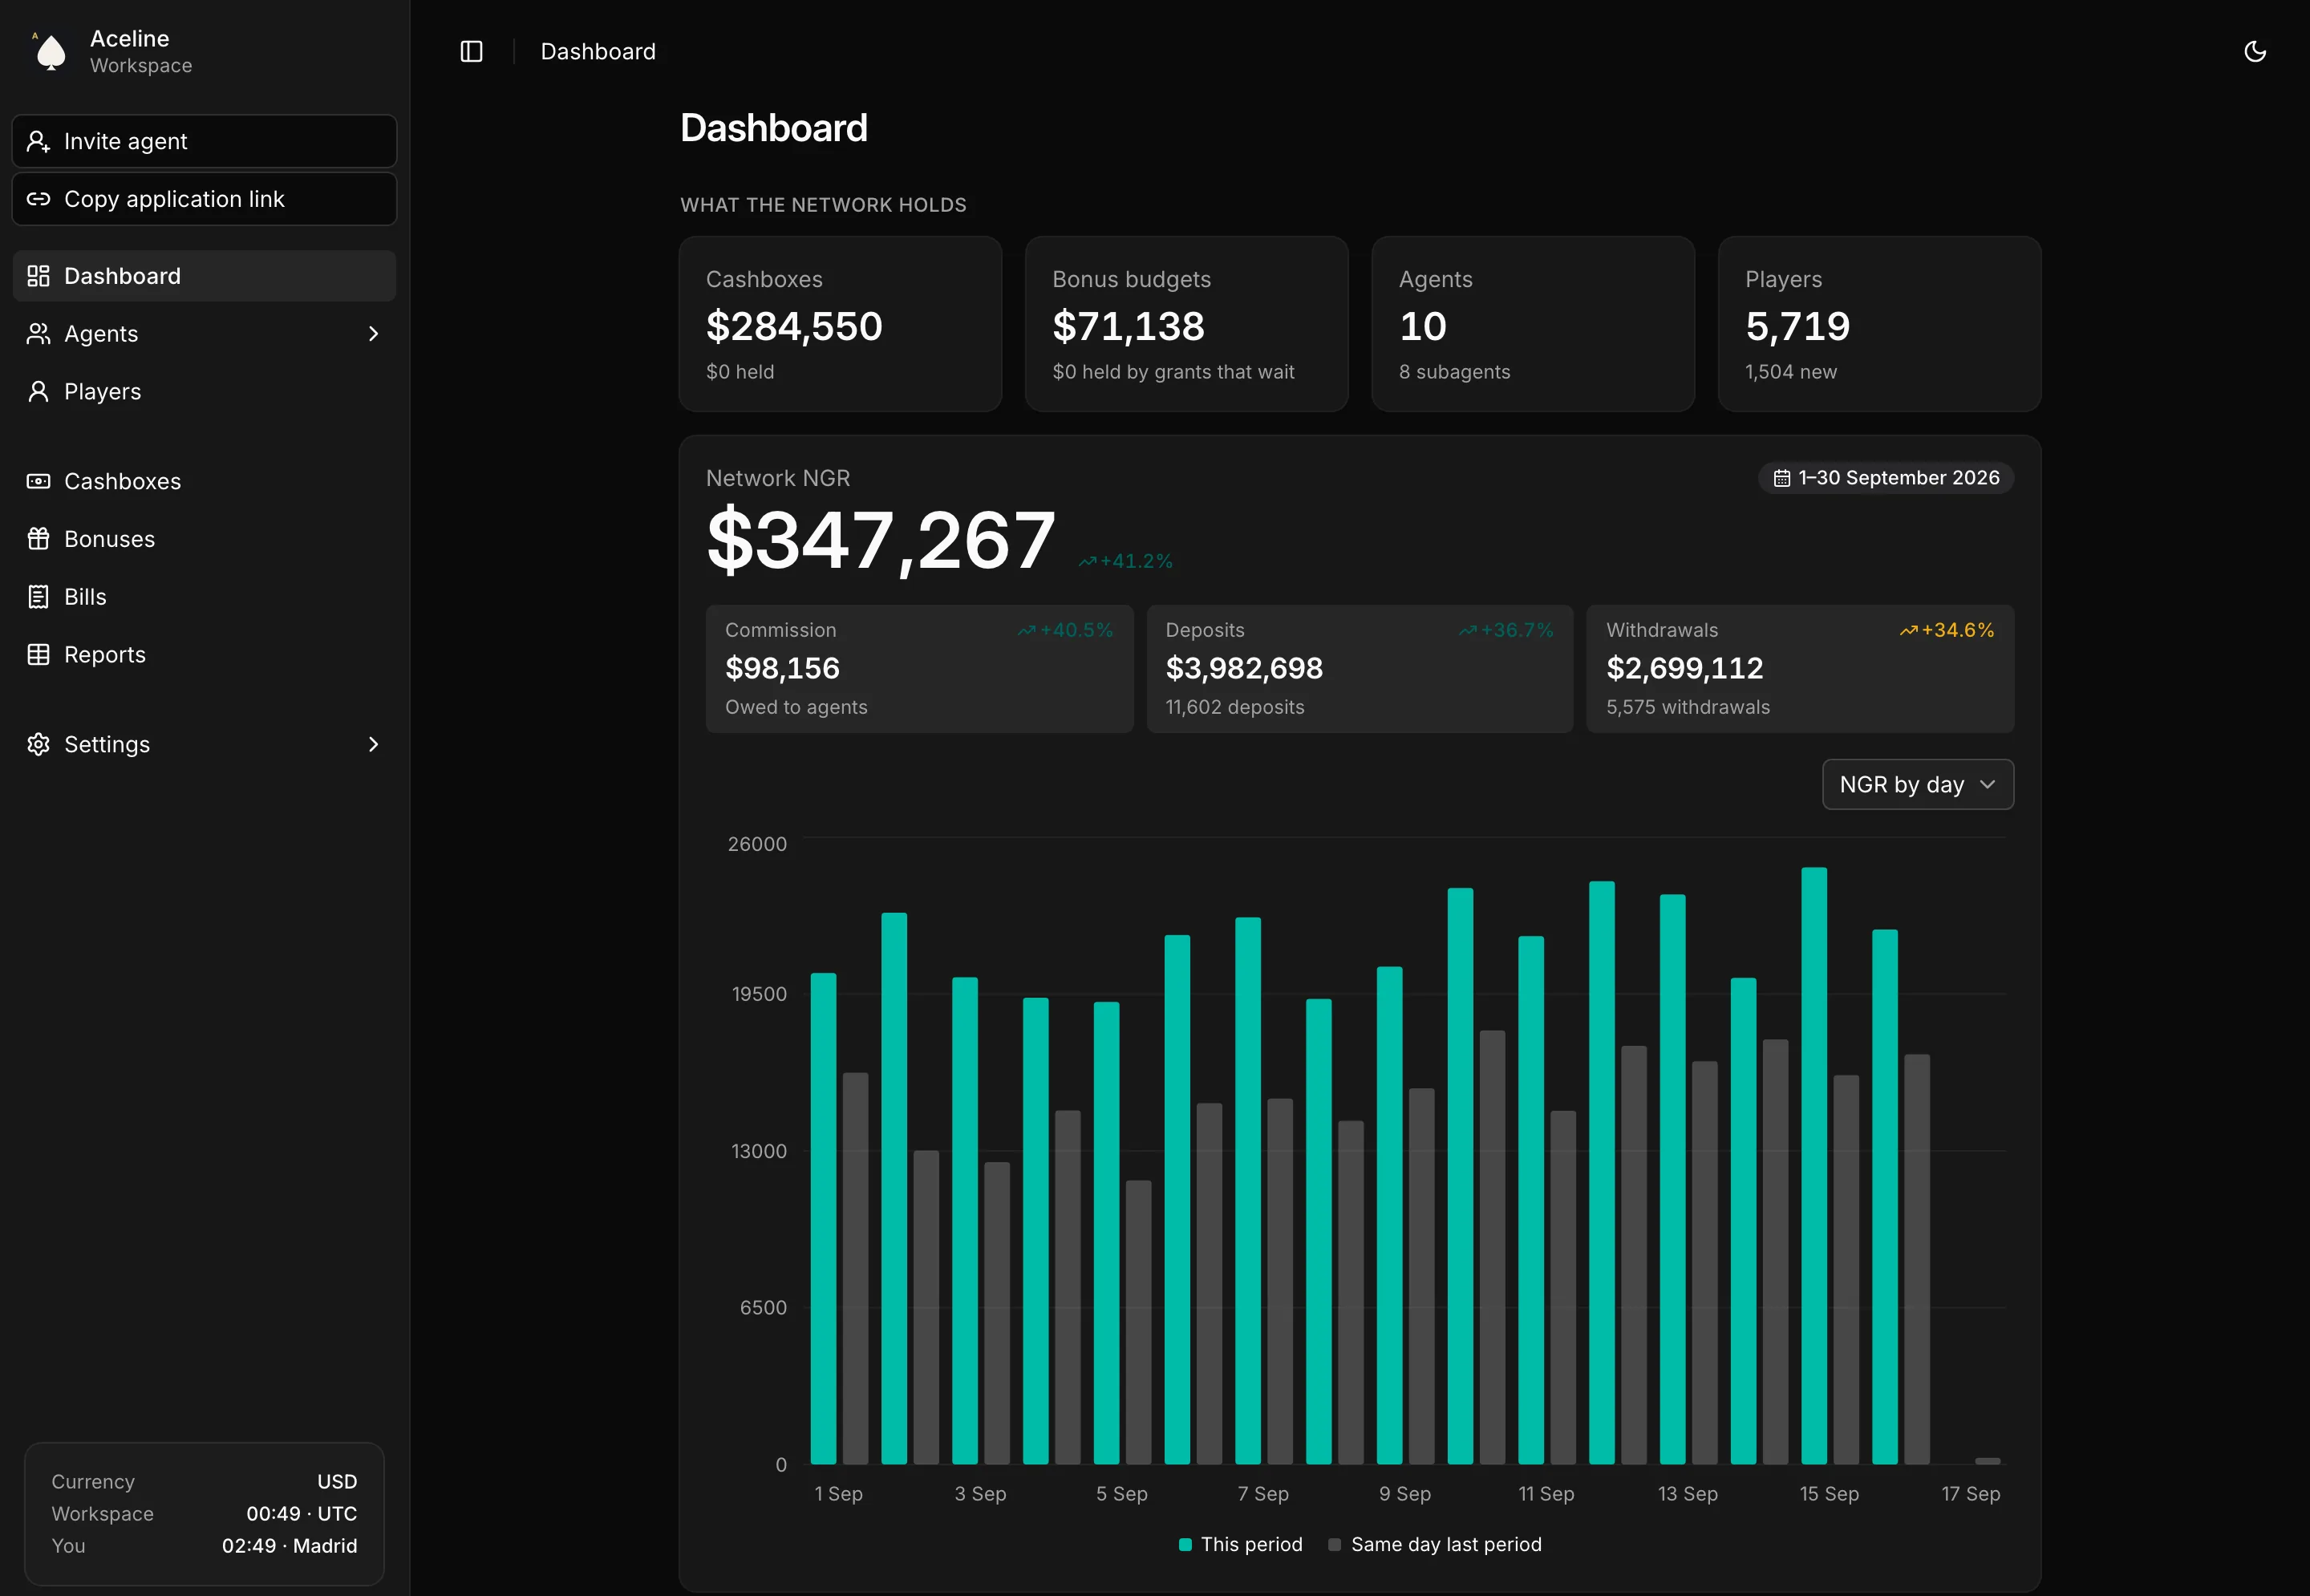Open the Agents card showing 10
This screenshot has height=1596, width=2310.
[1532, 324]
